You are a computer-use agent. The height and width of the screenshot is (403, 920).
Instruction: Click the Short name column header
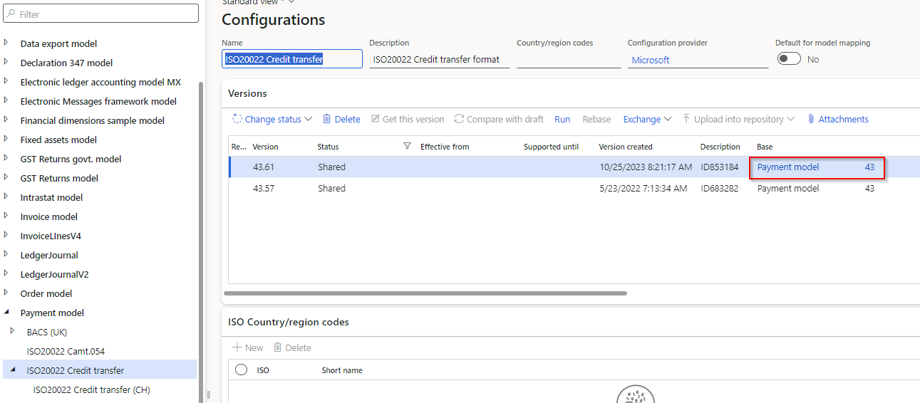click(342, 370)
